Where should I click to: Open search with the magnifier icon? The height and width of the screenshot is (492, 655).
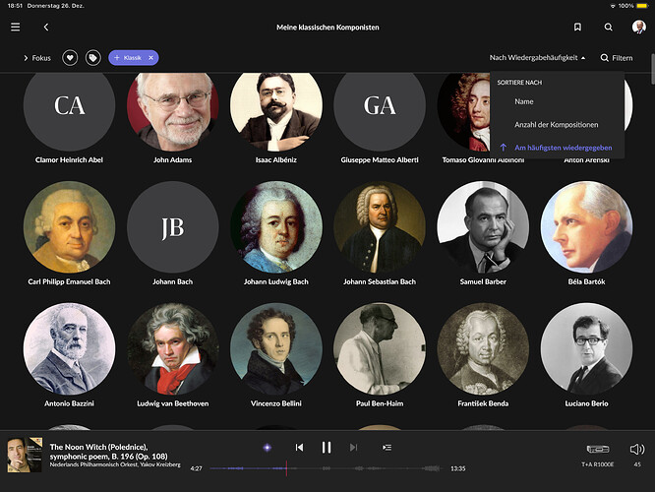pos(608,28)
